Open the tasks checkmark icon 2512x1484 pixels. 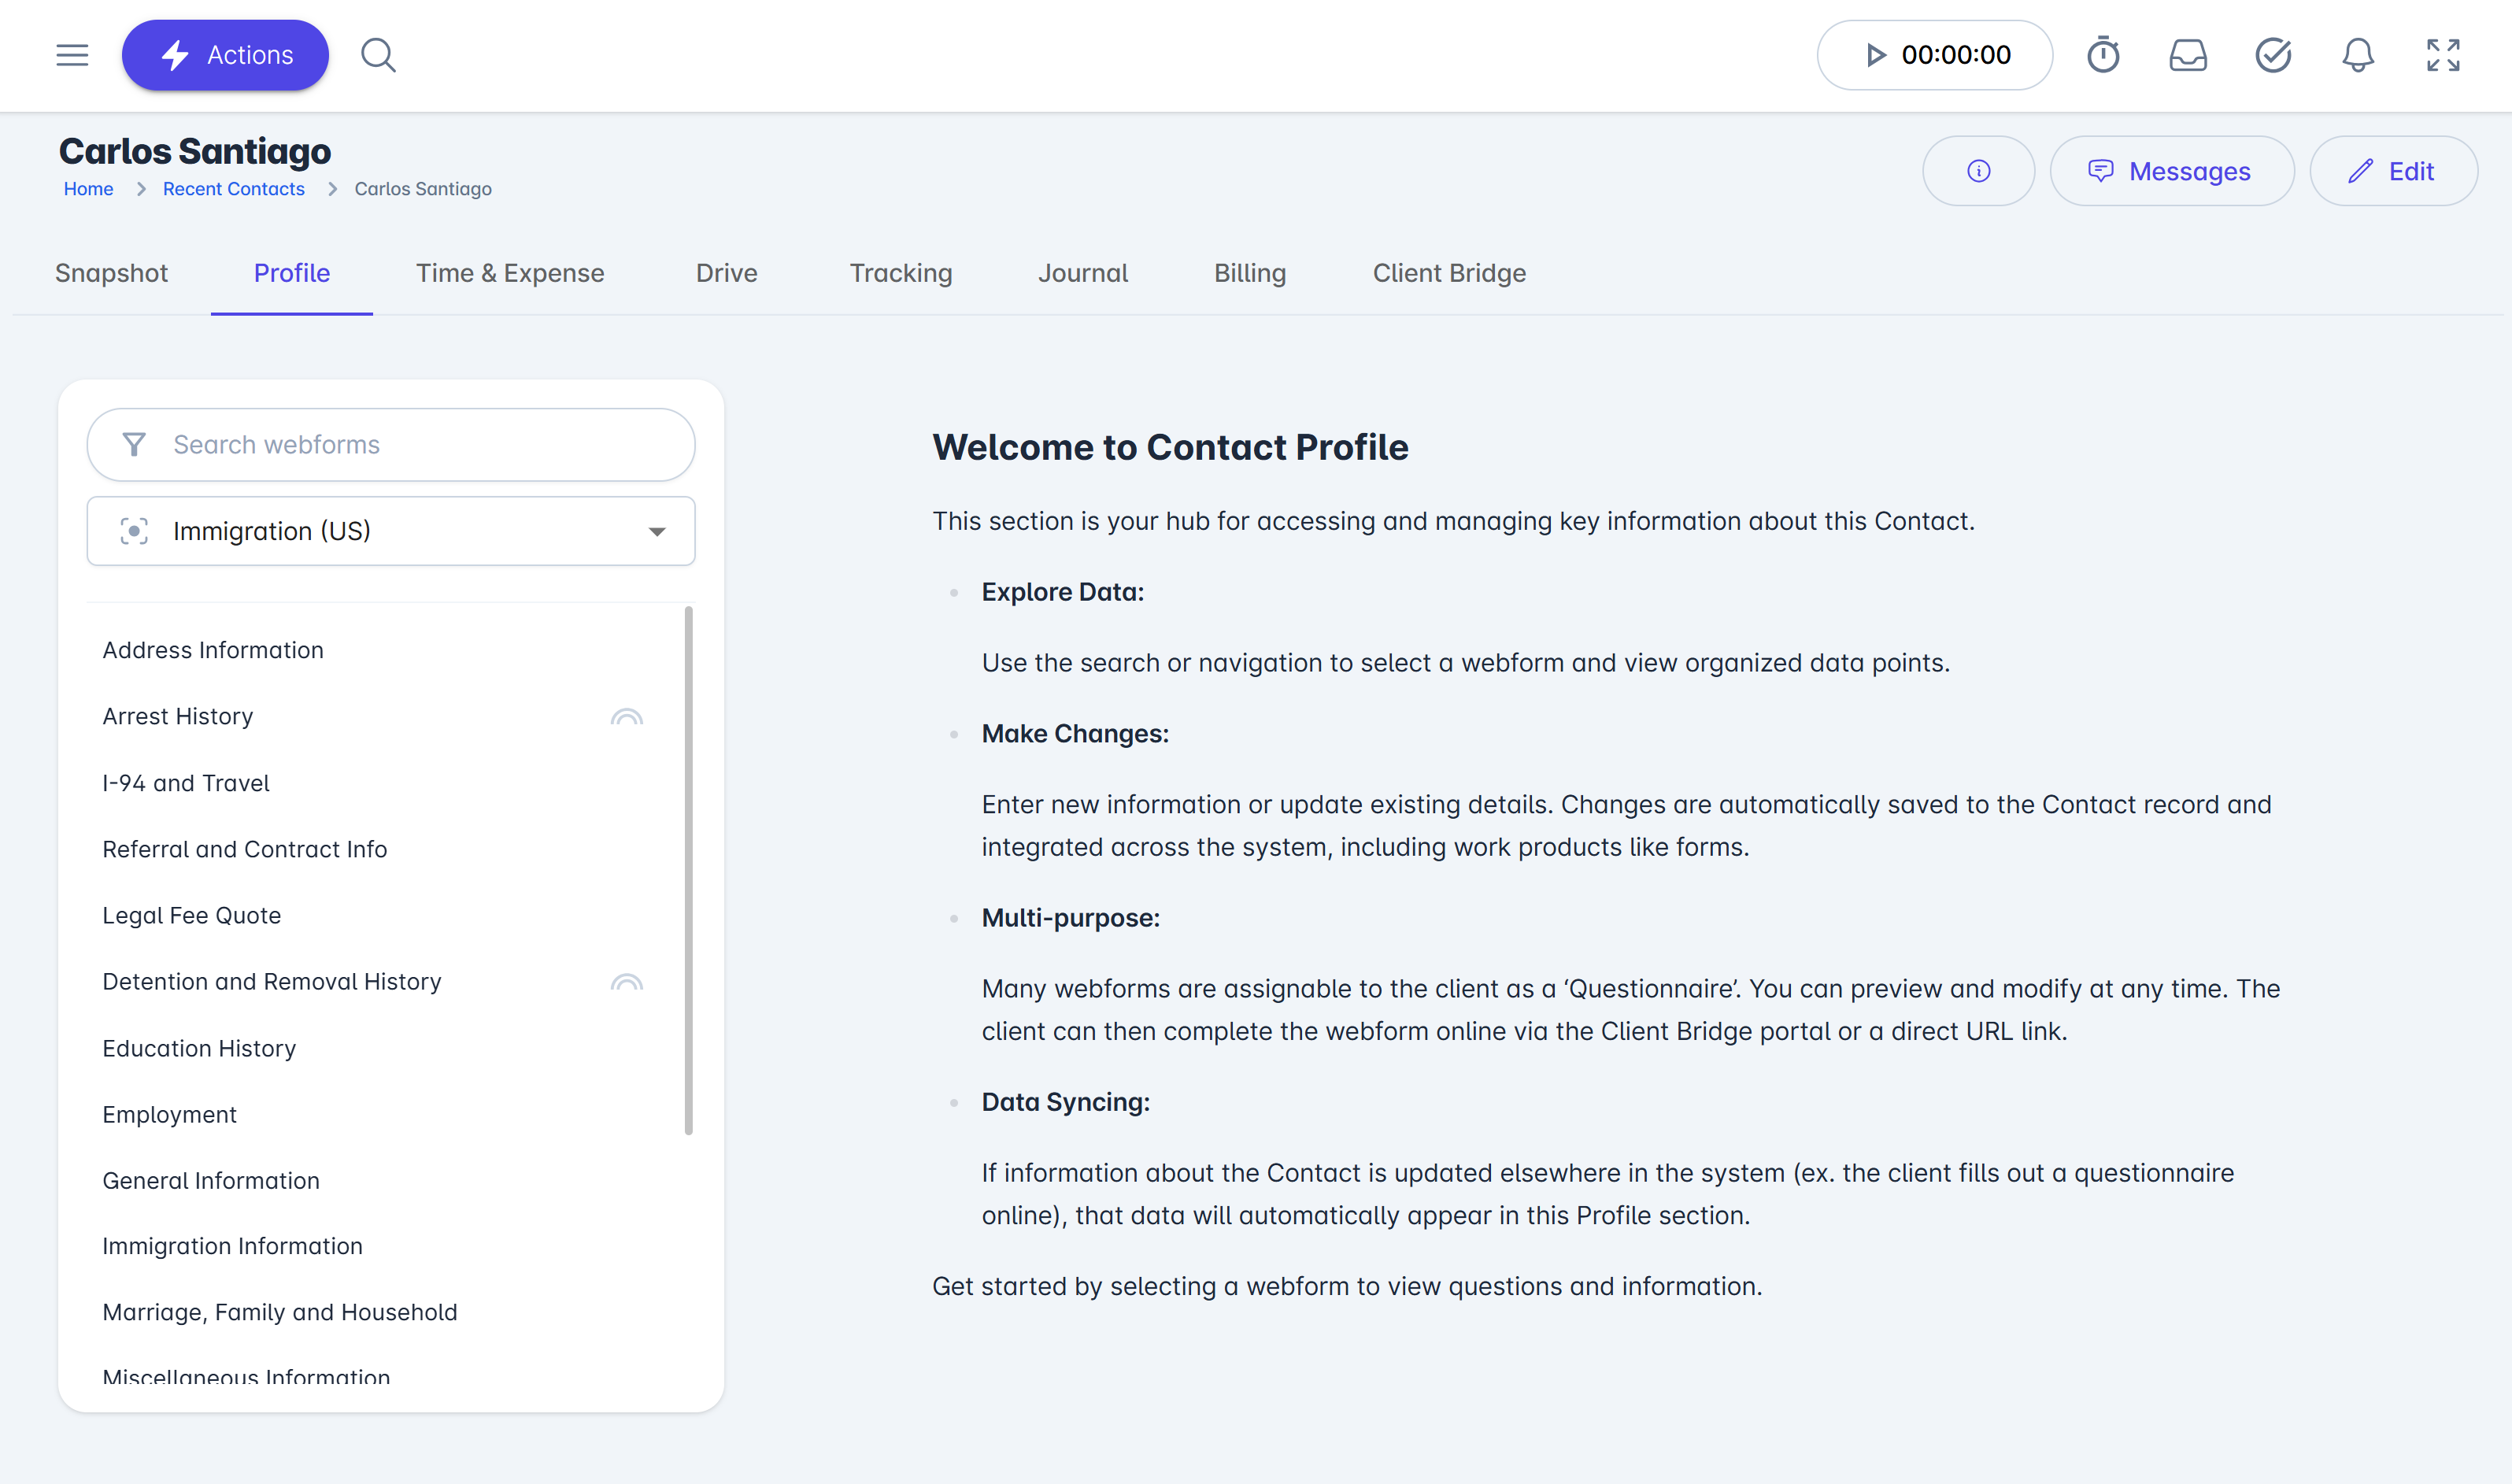[x=2273, y=55]
